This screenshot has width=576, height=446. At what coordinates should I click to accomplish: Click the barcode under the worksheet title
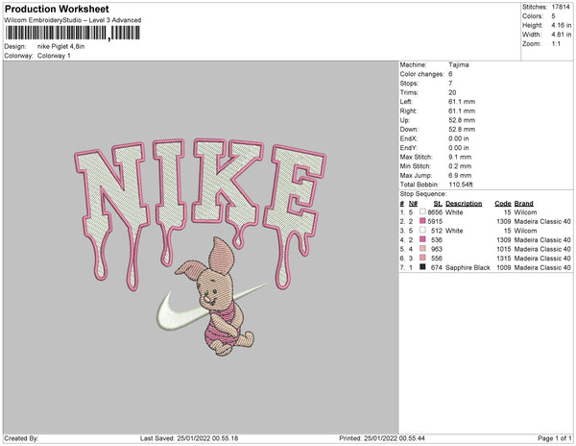click(73, 33)
